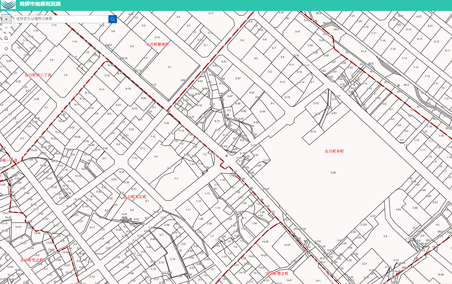Click land parcel 6-87

[x=238, y=78]
